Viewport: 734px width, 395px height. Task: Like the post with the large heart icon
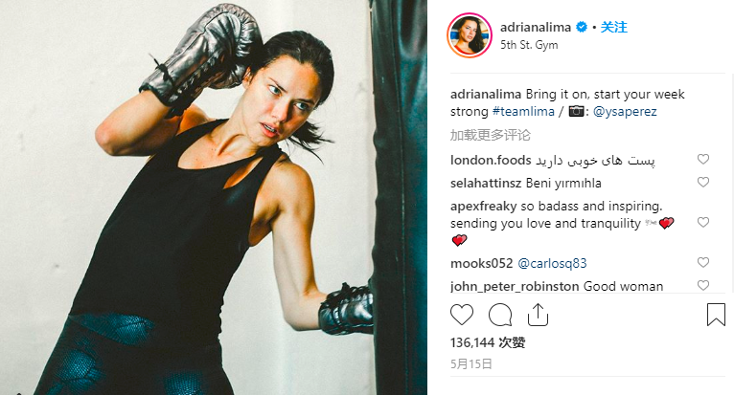(462, 315)
